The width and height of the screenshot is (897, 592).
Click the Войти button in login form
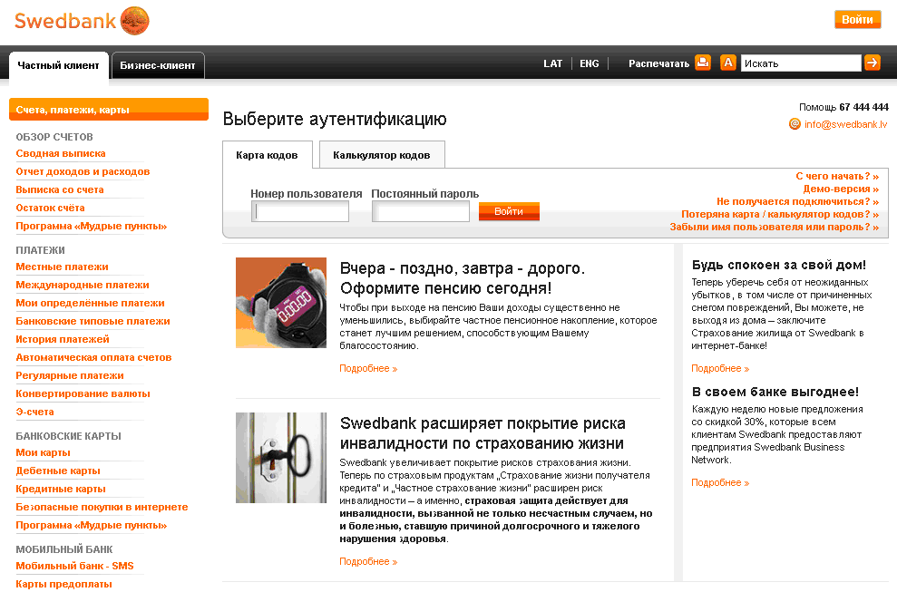pyautogui.click(x=509, y=211)
